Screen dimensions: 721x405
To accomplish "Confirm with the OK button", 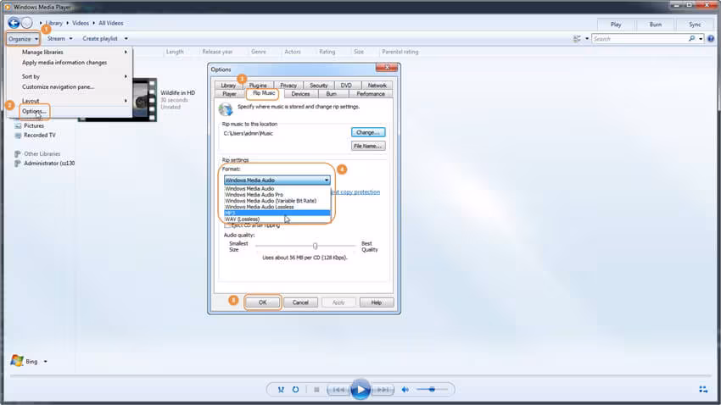I will (263, 302).
